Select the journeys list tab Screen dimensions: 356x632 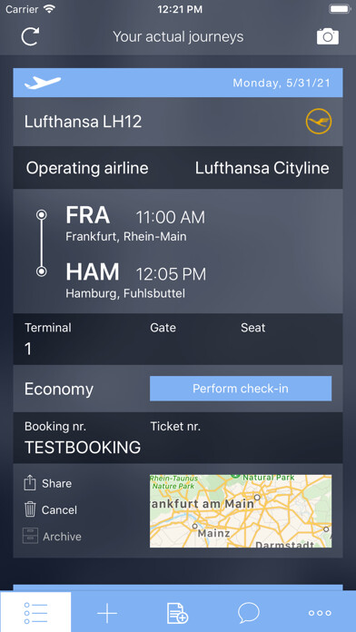(x=35, y=613)
